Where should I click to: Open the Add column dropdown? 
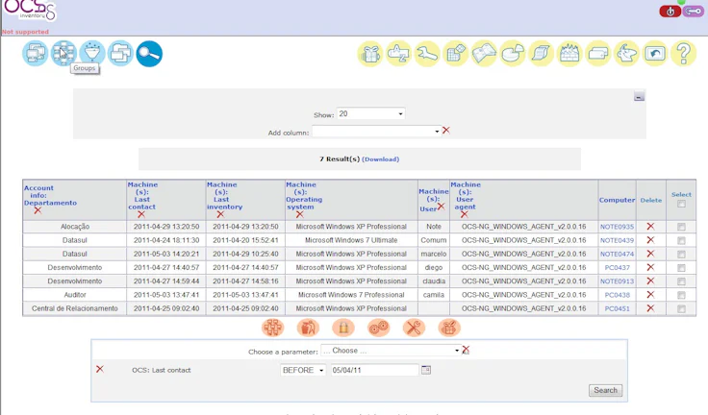click(376, 132)
